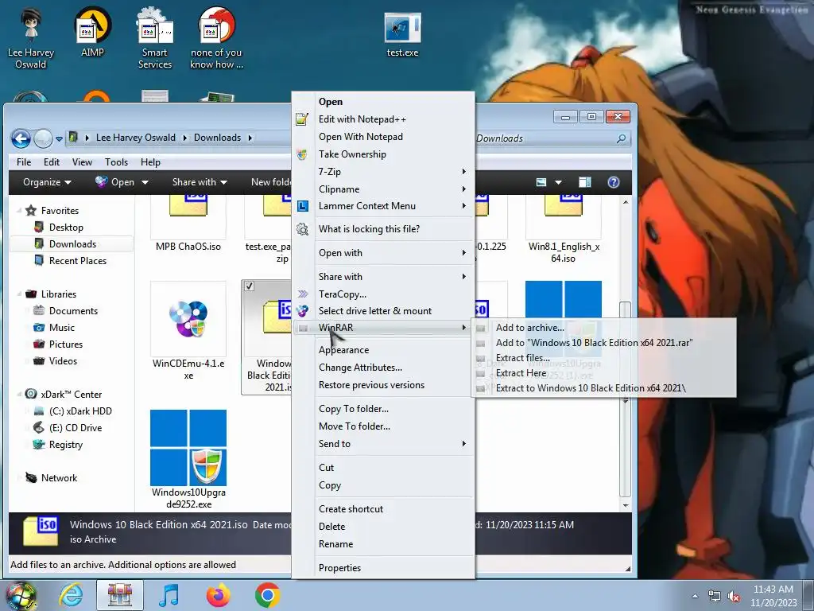Click the Downloads search input field
814x611 pixels.
point(545,138)
